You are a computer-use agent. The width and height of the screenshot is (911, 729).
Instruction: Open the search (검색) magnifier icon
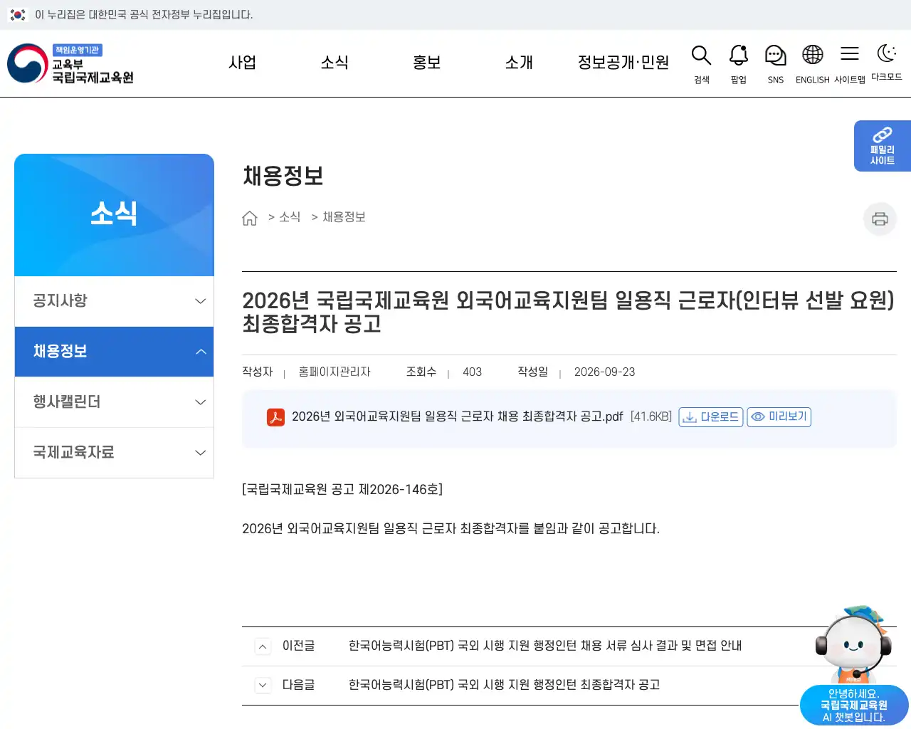[x=701, y=56]
